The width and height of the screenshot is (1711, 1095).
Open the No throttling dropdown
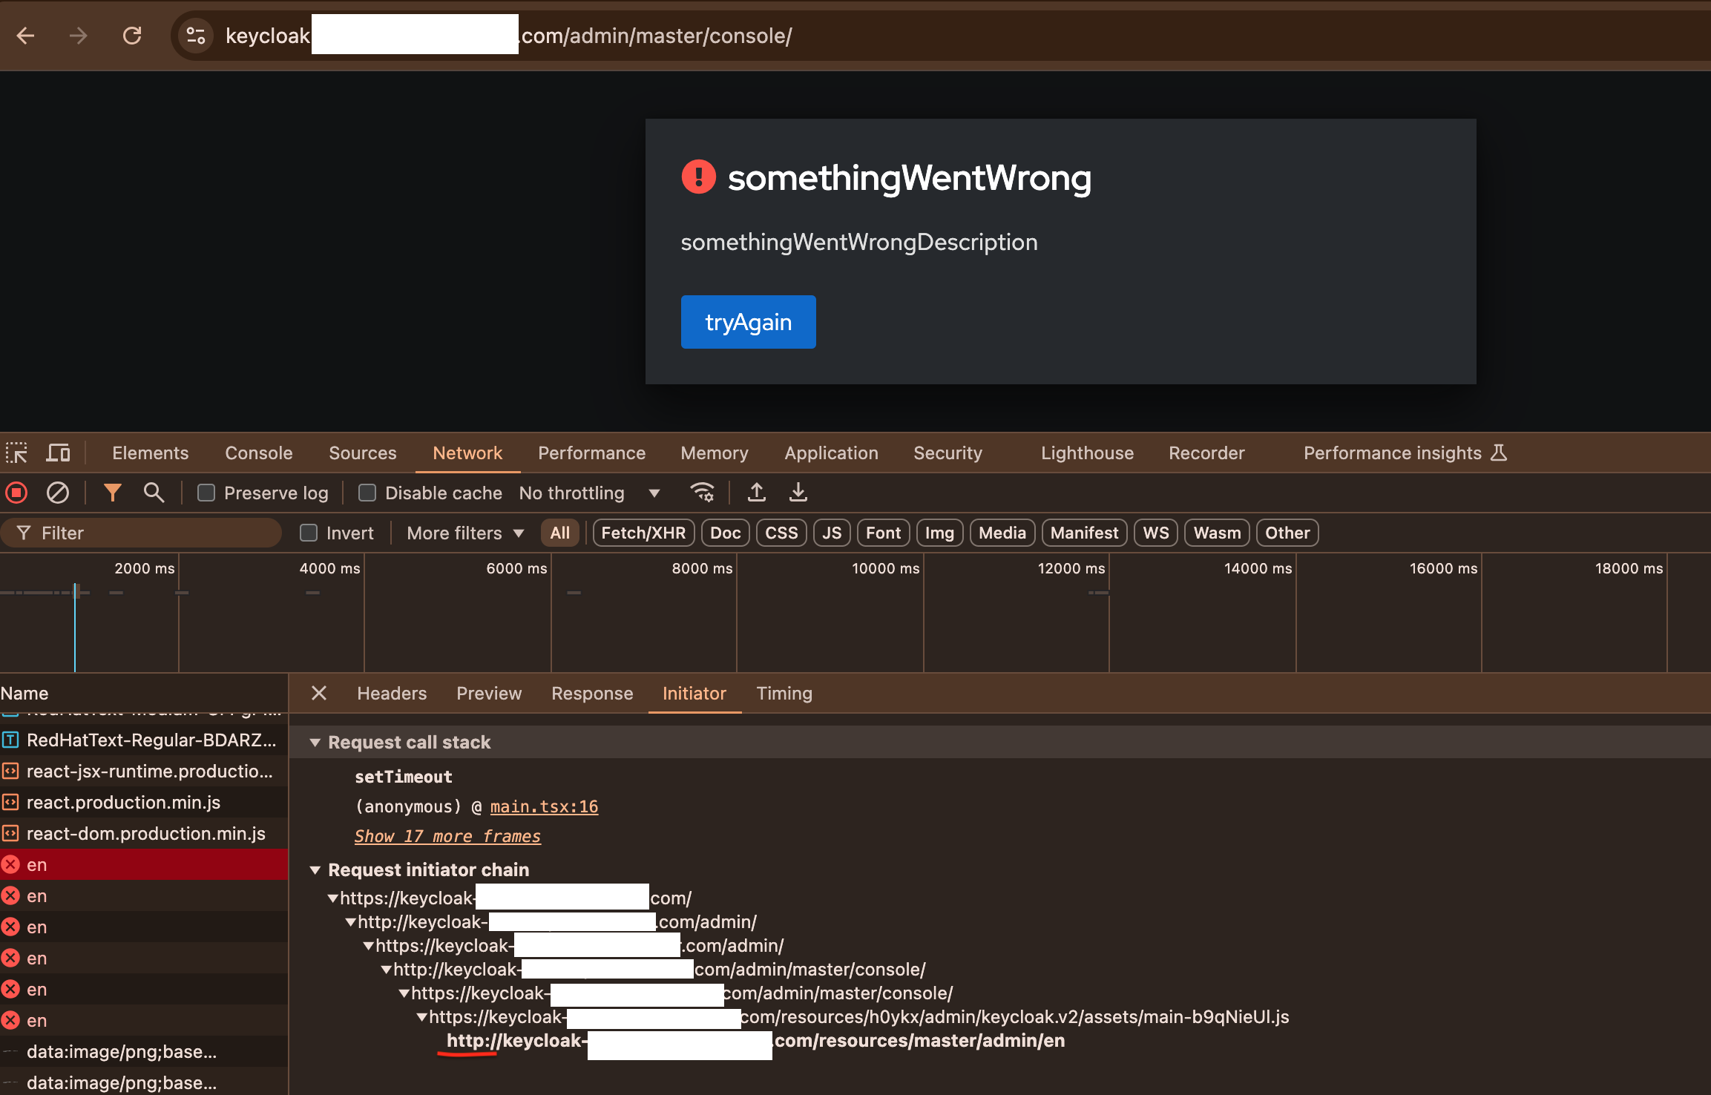point(589,493)
